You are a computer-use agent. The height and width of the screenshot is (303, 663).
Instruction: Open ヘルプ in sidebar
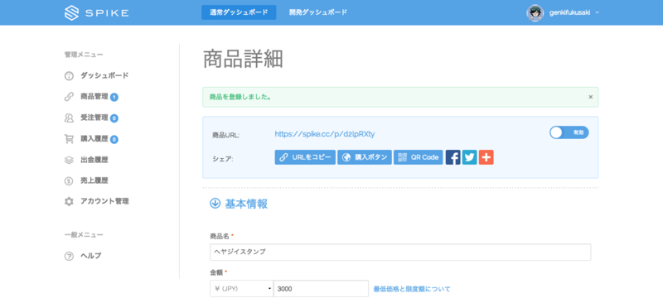pyautogui.click(x=90, y=255)
